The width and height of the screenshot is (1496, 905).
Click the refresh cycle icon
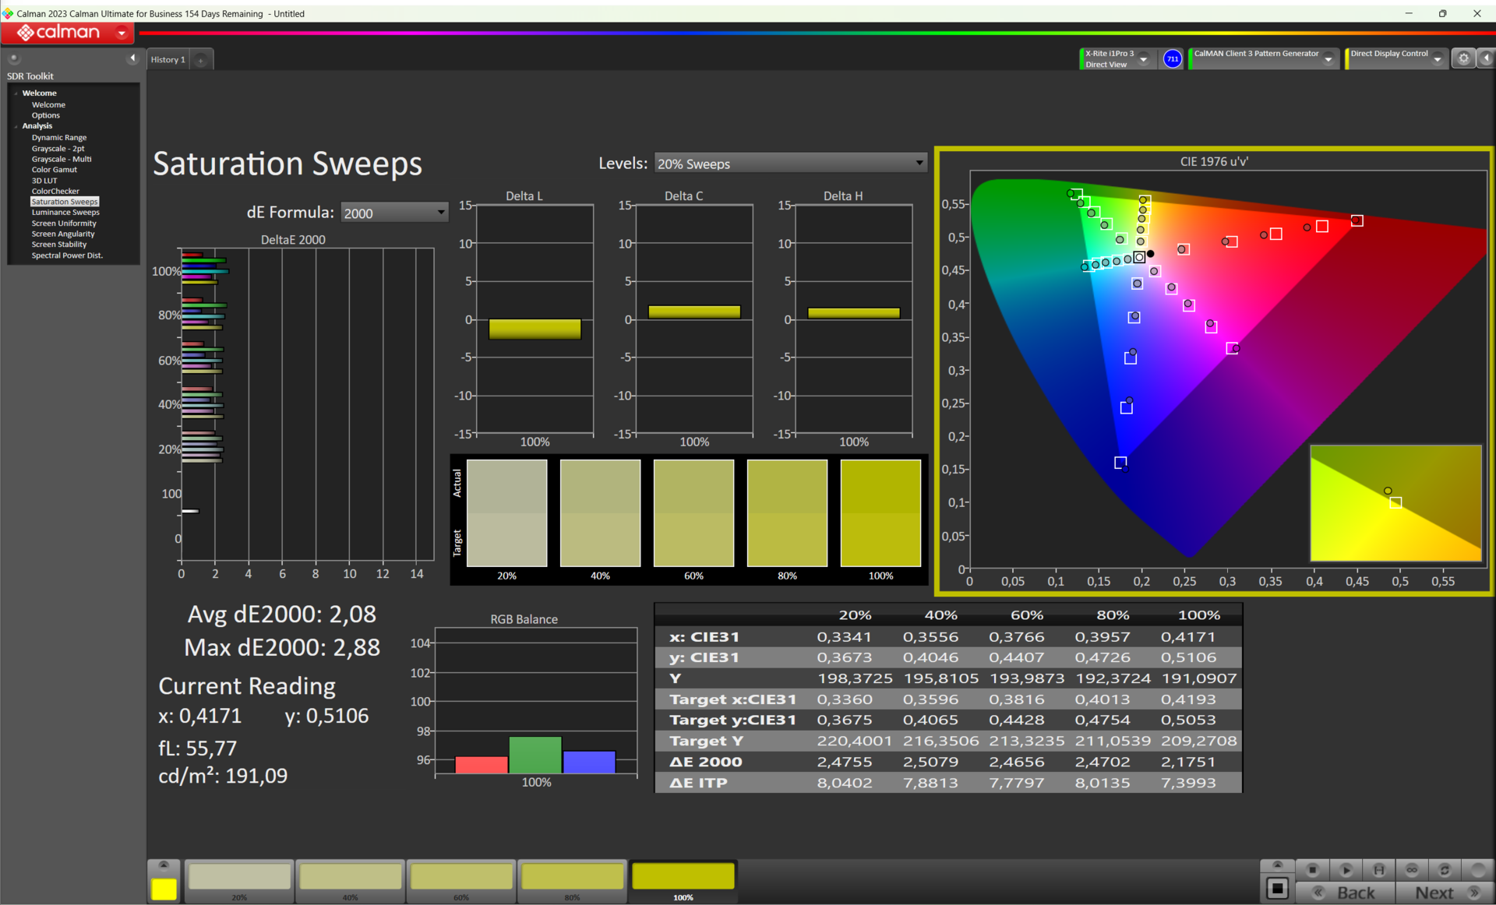(1445, 870)
